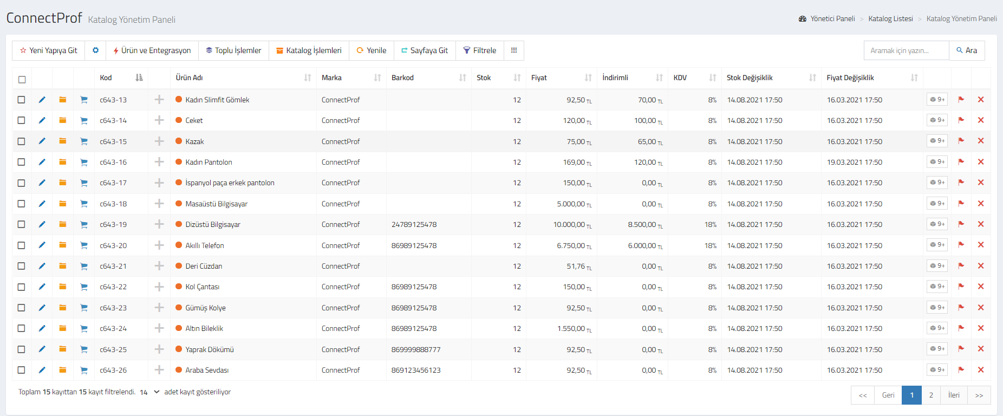Click the orange status dot for Araba Sevdası
1003x416 pixels.
pos(179,370)
